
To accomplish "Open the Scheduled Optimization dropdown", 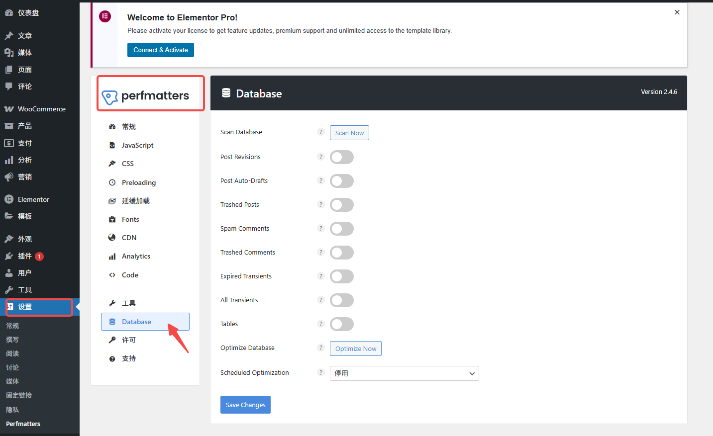I will coord(404,373).
